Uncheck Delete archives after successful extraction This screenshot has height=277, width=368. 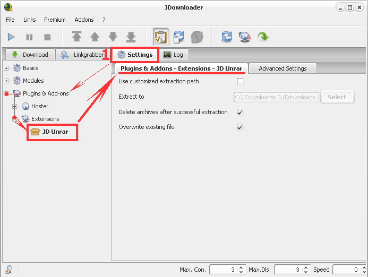(240, 112)
